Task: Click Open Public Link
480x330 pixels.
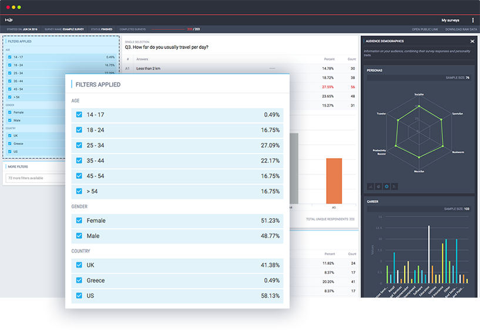Action: 425,29
